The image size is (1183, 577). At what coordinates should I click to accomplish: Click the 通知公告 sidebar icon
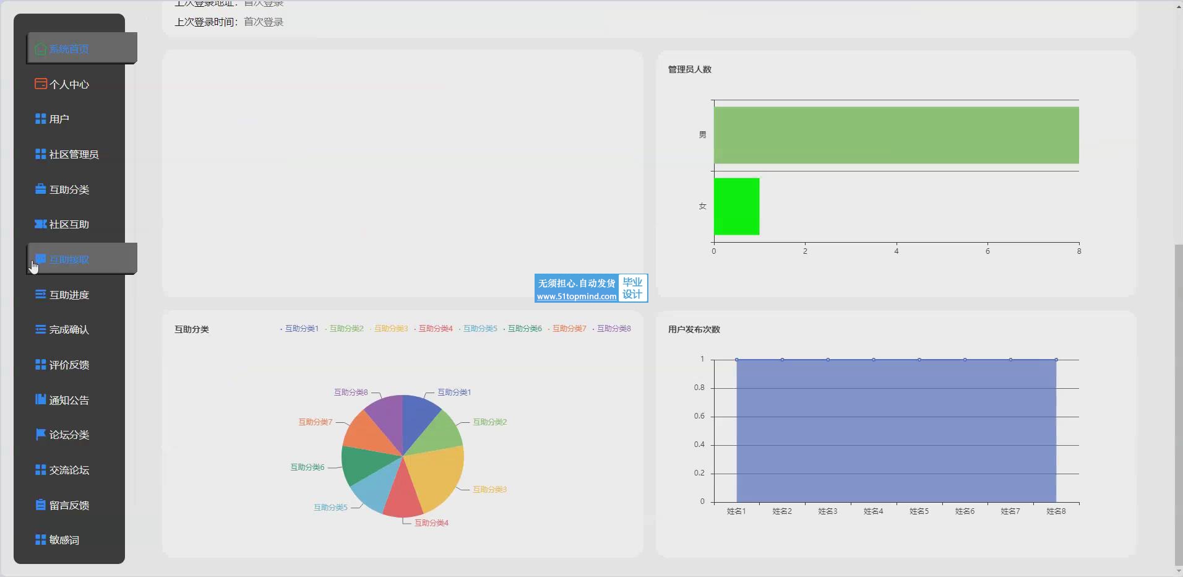(x=40, y=400)
